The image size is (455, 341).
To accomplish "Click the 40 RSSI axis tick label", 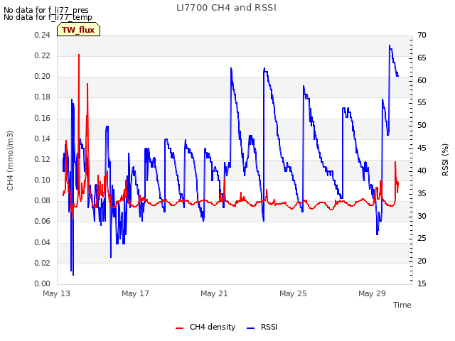I will point(422,170).
